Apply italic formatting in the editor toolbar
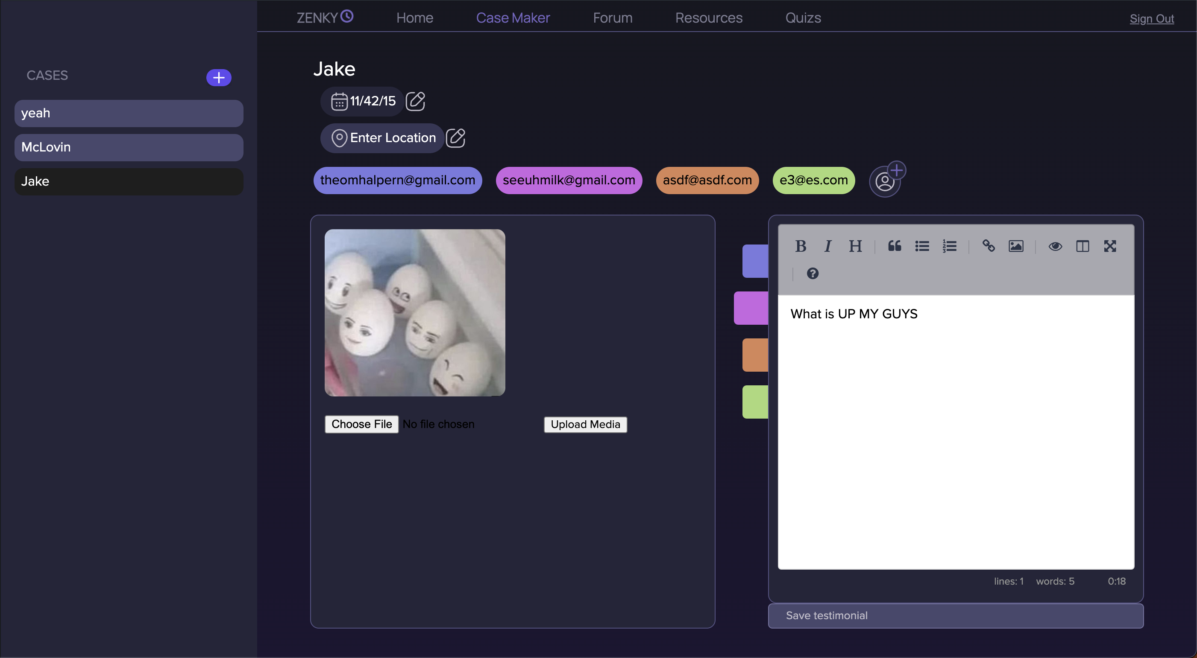 (827, 246)
